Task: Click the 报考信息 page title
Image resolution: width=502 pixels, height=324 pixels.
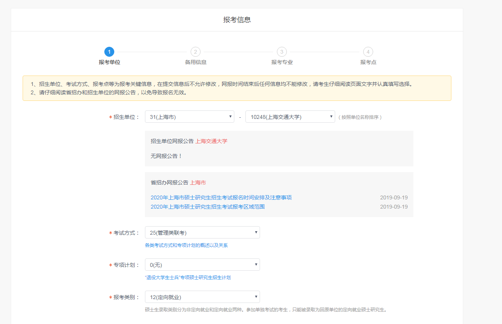Action: click(237, 20)
